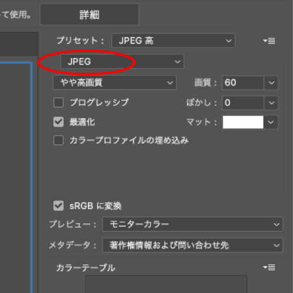Click the 画質 value field showing 60

[243, 83]
